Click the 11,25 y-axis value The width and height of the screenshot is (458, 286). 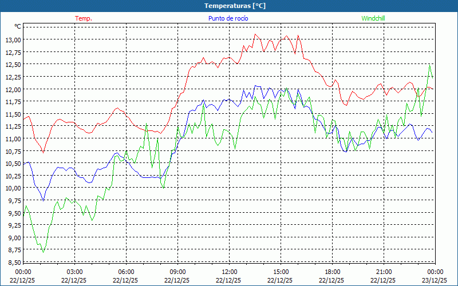13,126
